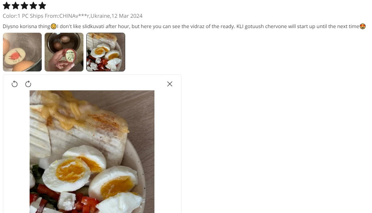Click the second rating star
This screenshot has height=213, width=372.
pyautogui.click(x=15, y=5)
